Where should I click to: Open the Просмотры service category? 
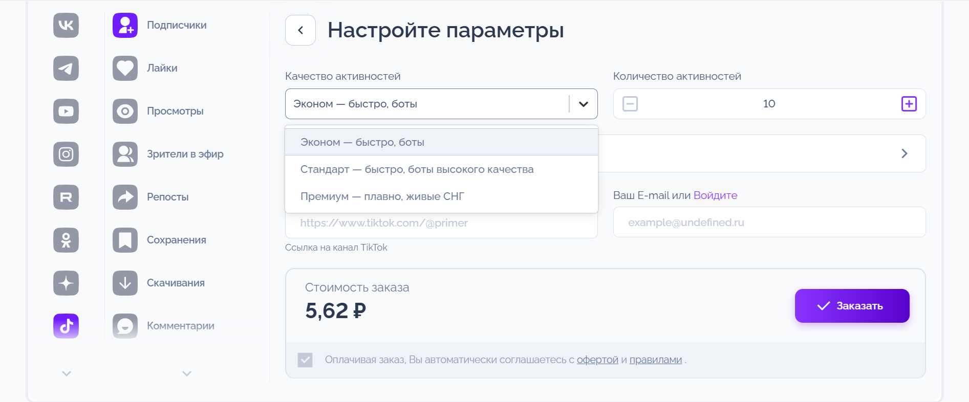175,111
